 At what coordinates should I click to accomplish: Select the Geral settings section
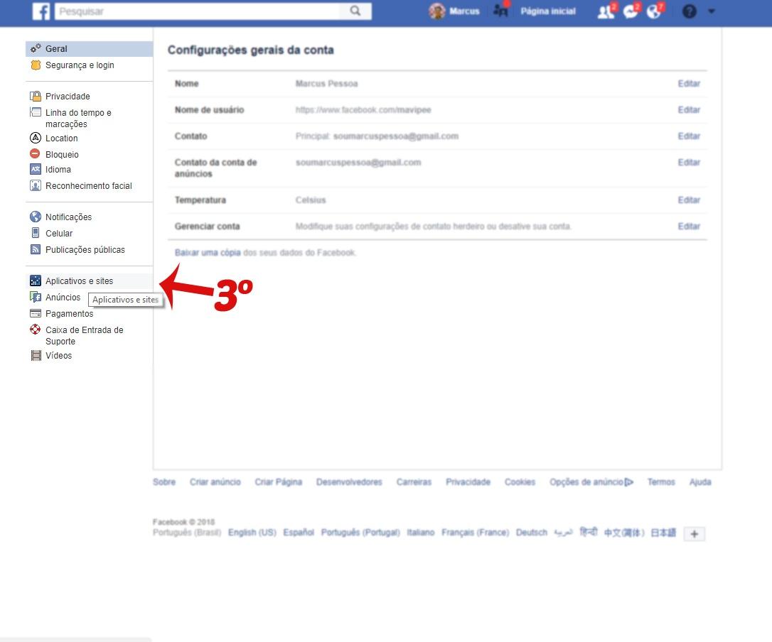click(89, 49)
